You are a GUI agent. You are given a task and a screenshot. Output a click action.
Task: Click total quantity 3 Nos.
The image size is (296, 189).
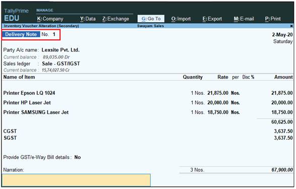tap(197, 170)
